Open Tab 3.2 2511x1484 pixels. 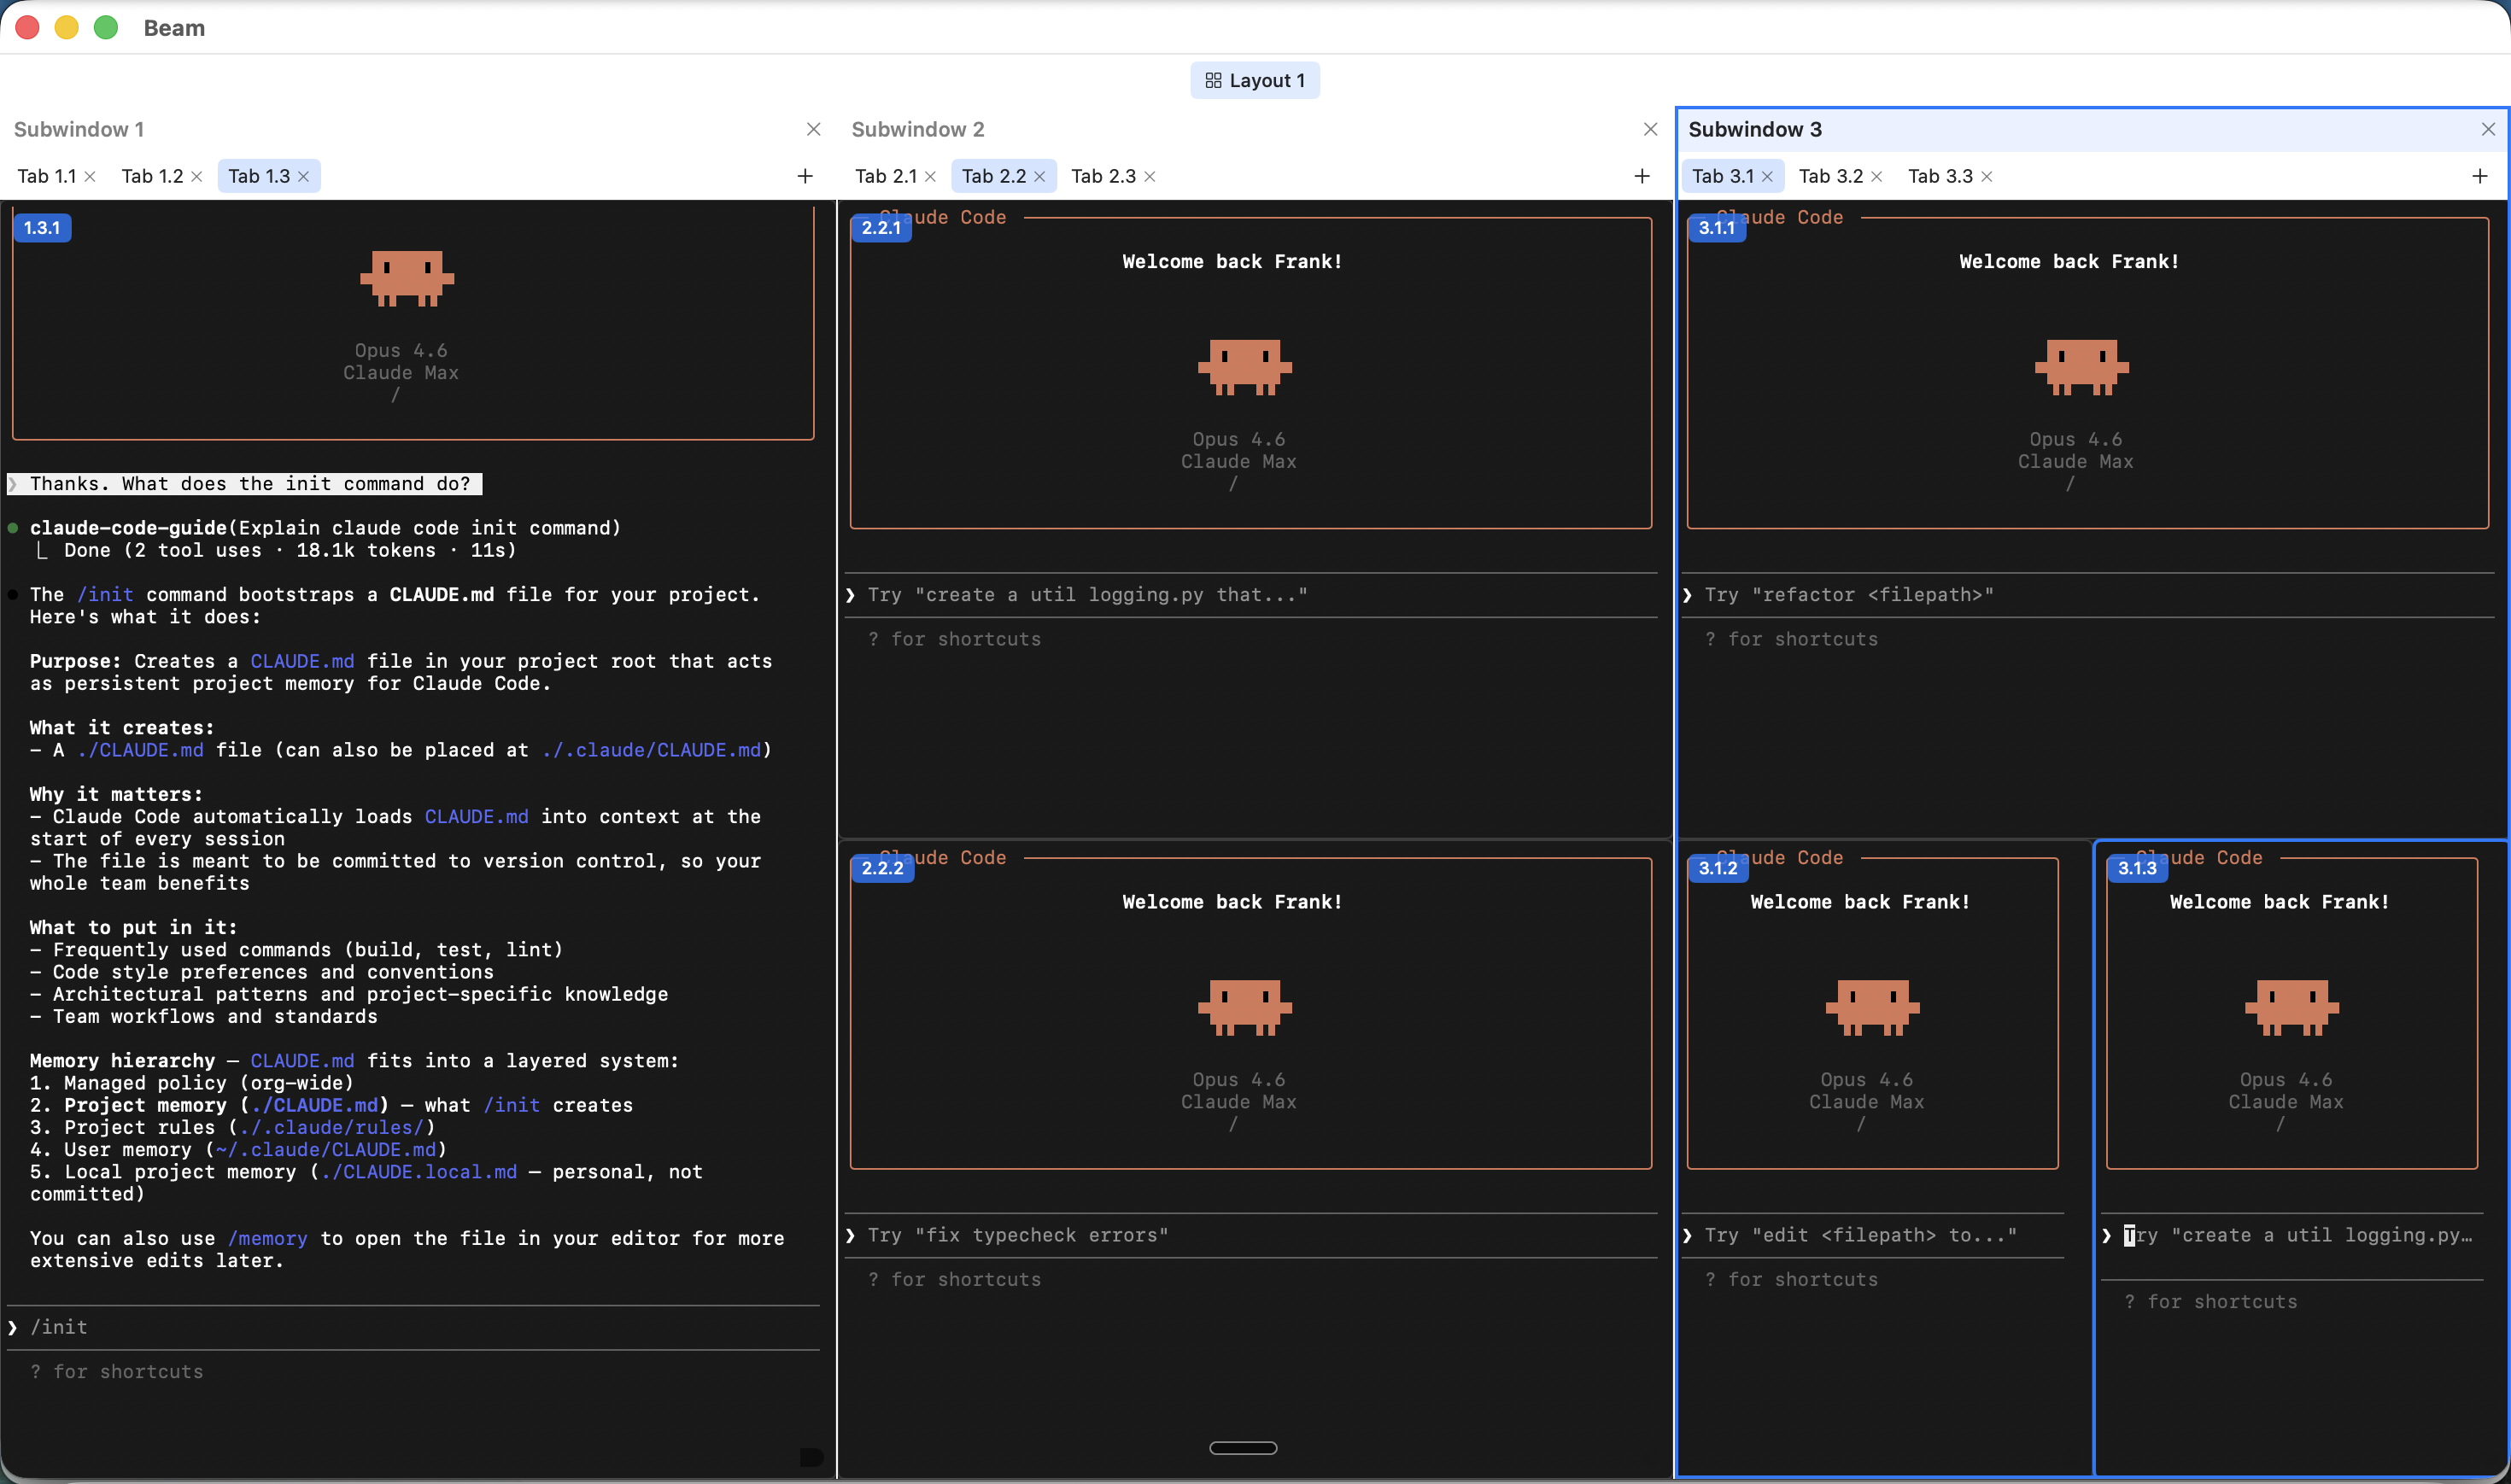click(x=1830, y=176)
